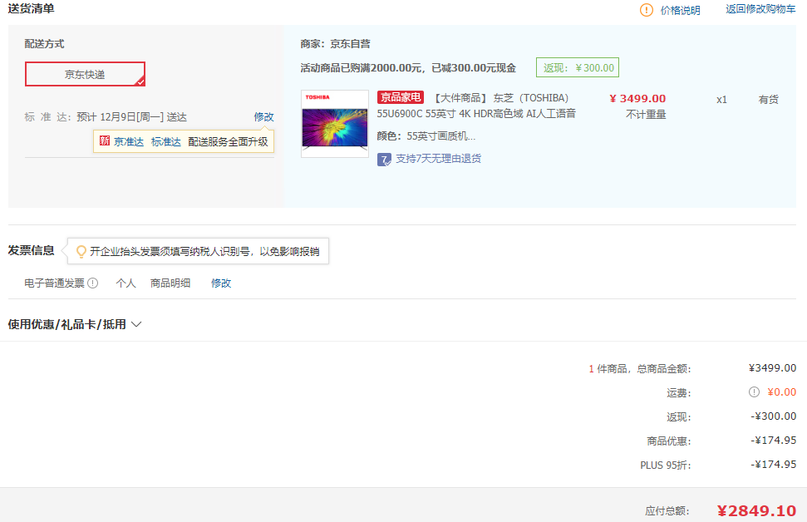This screenshot has height=522, width=807.
Task: Click the shipping fee info icon
Action: click(754, 392)
